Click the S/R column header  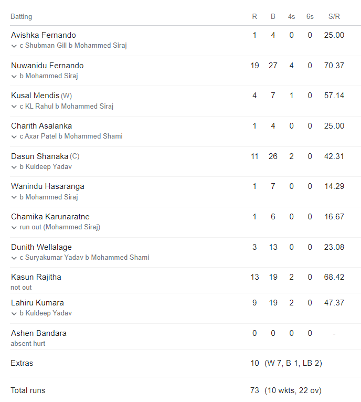[334, 16]
